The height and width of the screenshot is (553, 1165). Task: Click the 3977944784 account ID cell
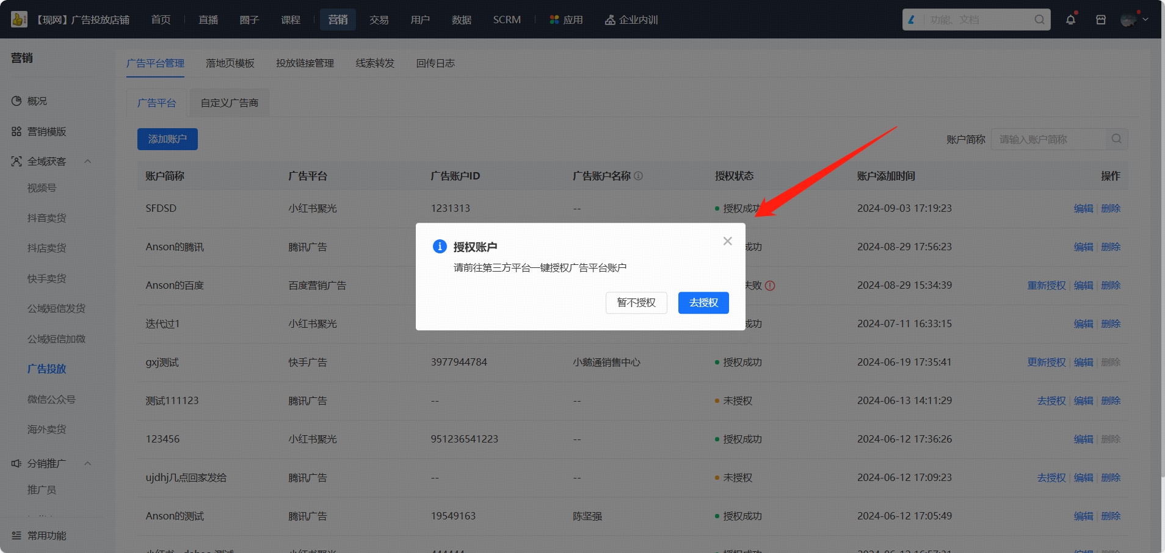click(x=459, y=362)
